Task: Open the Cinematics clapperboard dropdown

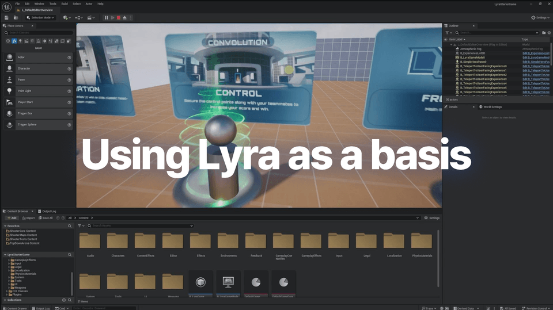Action: point(90,18)
